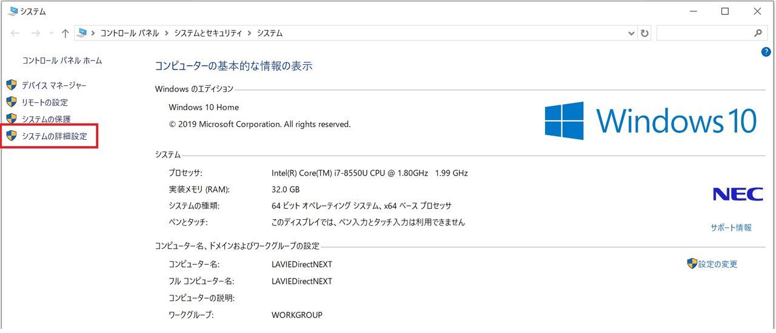This screenshot has width=776, height=333.
Task: Open address bar history dropdown
Action: [631, 33]
